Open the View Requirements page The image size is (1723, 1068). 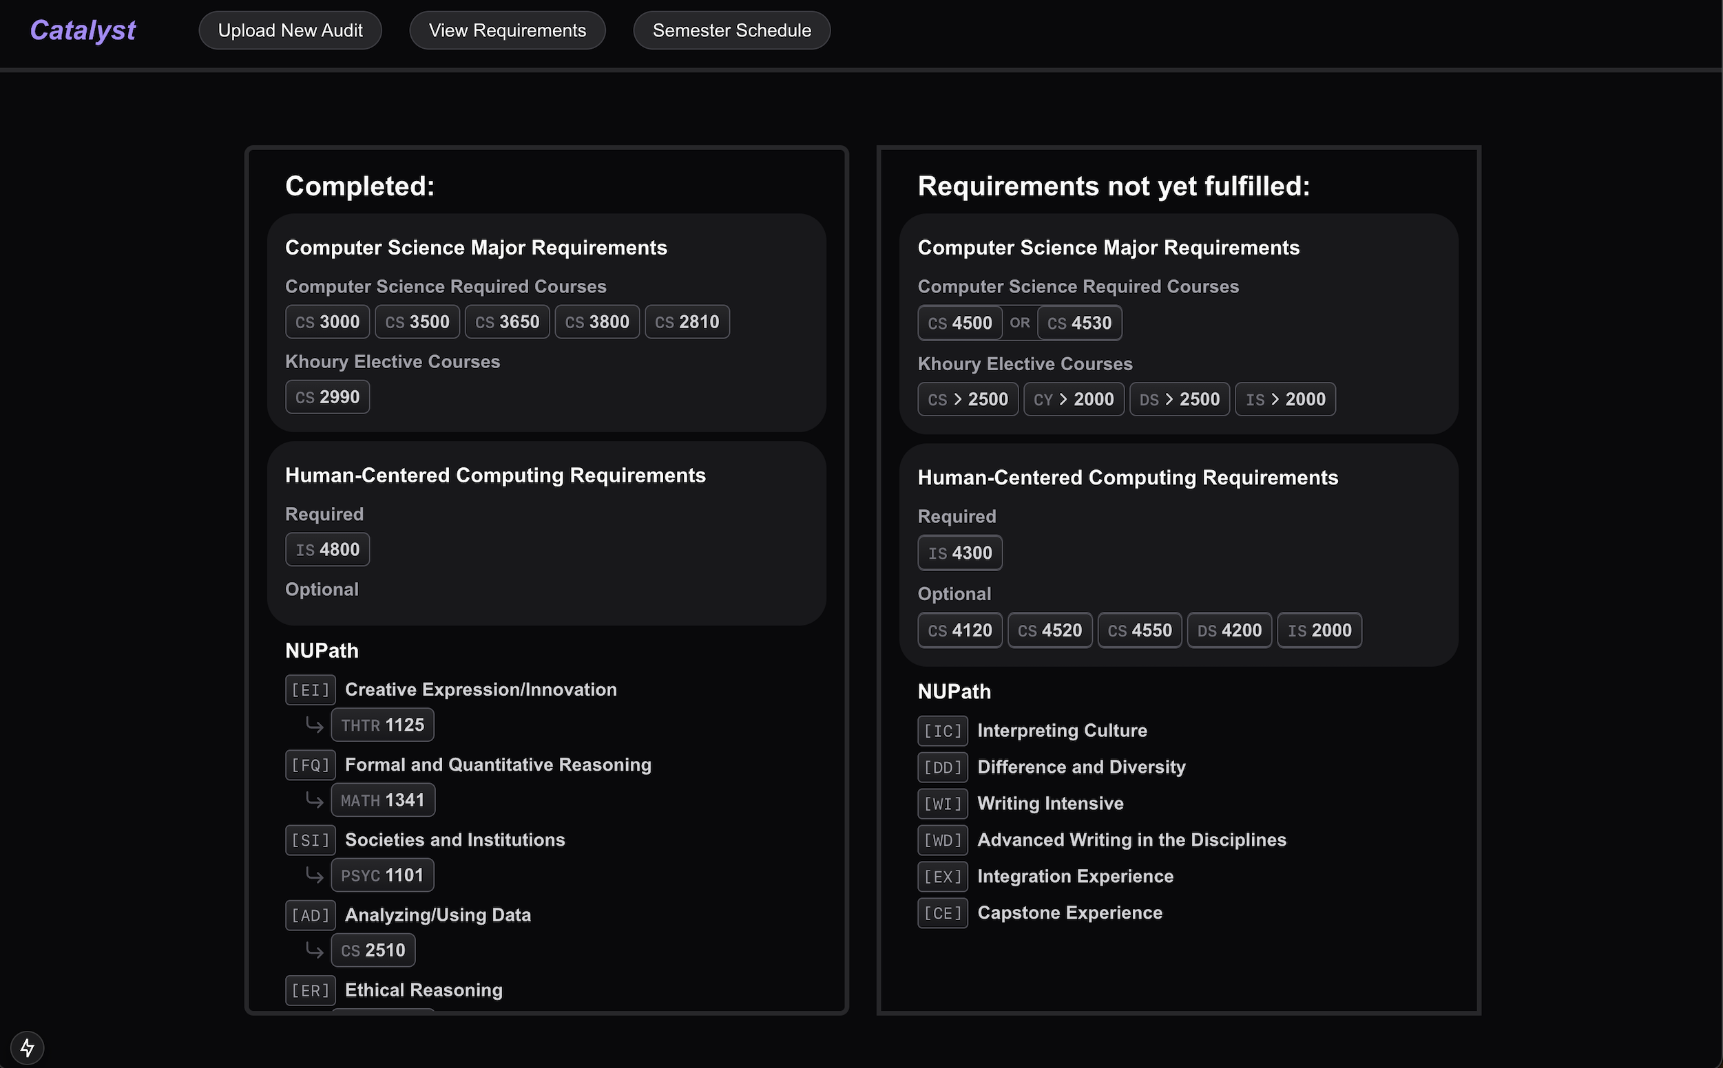click(507, 30)
